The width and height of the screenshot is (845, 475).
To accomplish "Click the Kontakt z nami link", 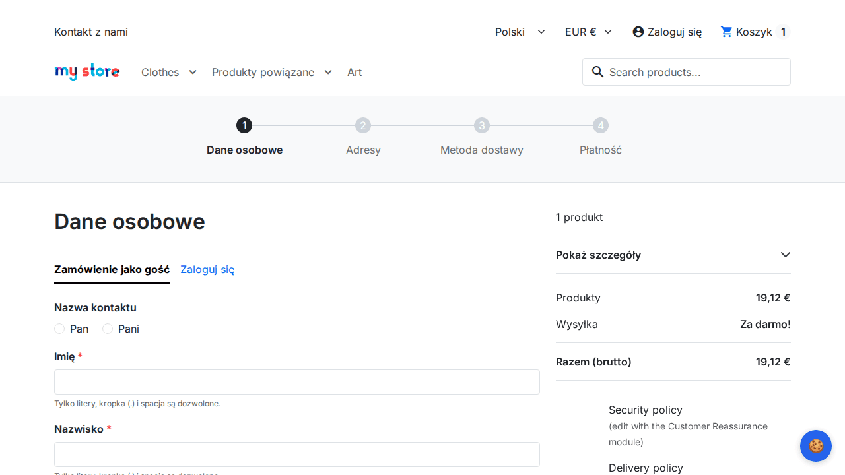I will (x=91, y=32).
